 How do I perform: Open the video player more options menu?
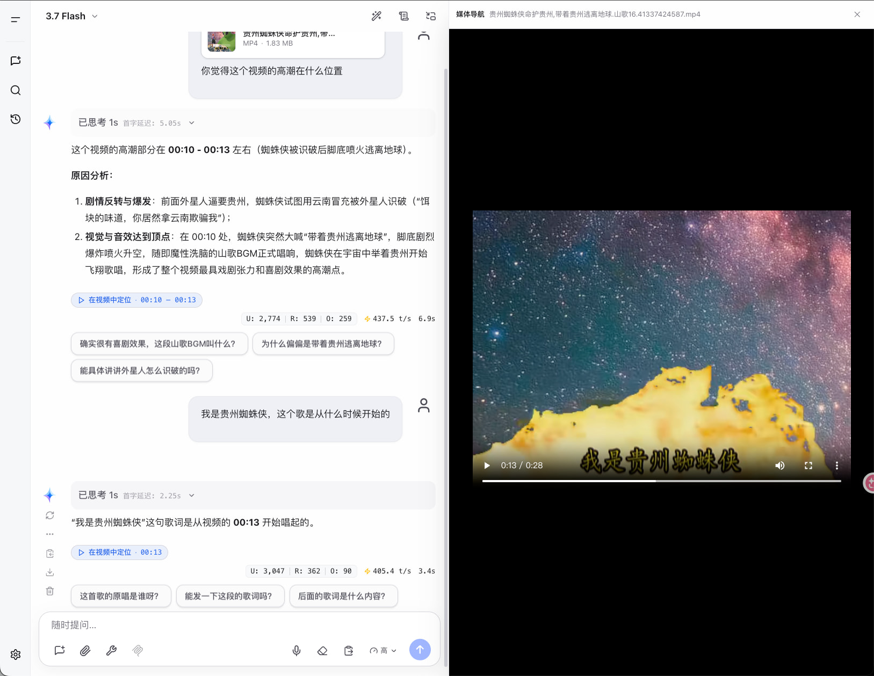(837, 466)
